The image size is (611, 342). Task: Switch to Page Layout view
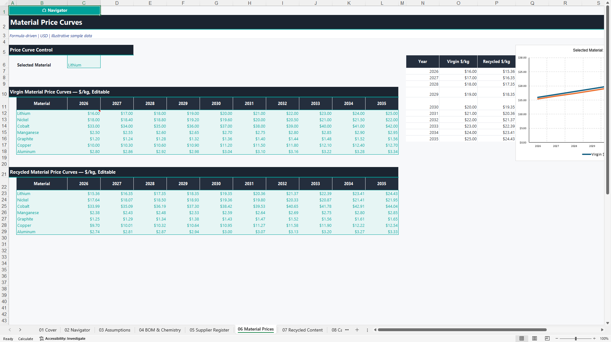click(535, 339)
